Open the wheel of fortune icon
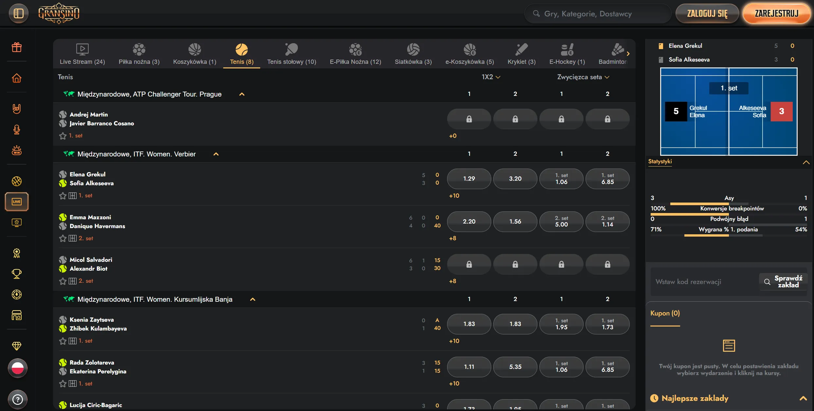814x411 pixels. point(17,295)
